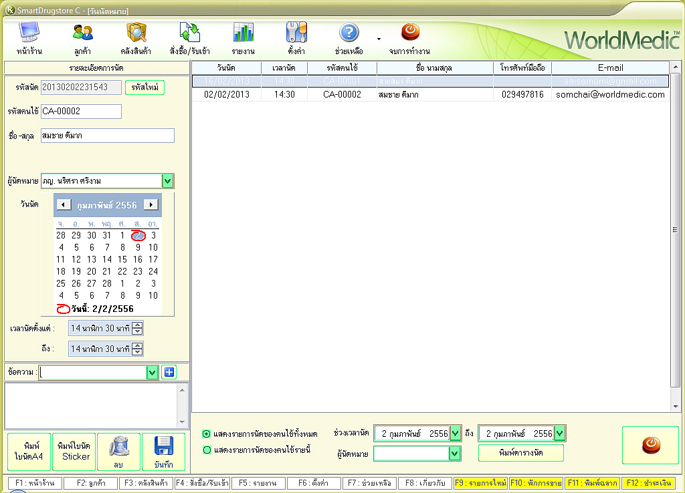Open the หน้าร้าน storefront icon
685x493 pixels.
tap(28, 33)
